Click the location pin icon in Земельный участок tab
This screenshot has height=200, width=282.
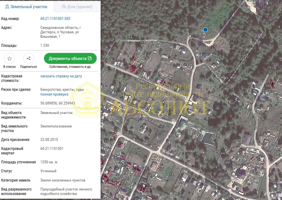pyautogui.click(x=7, y=7)
